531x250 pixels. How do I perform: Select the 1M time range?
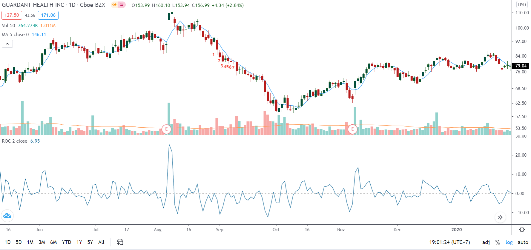[x=30, y=242]
